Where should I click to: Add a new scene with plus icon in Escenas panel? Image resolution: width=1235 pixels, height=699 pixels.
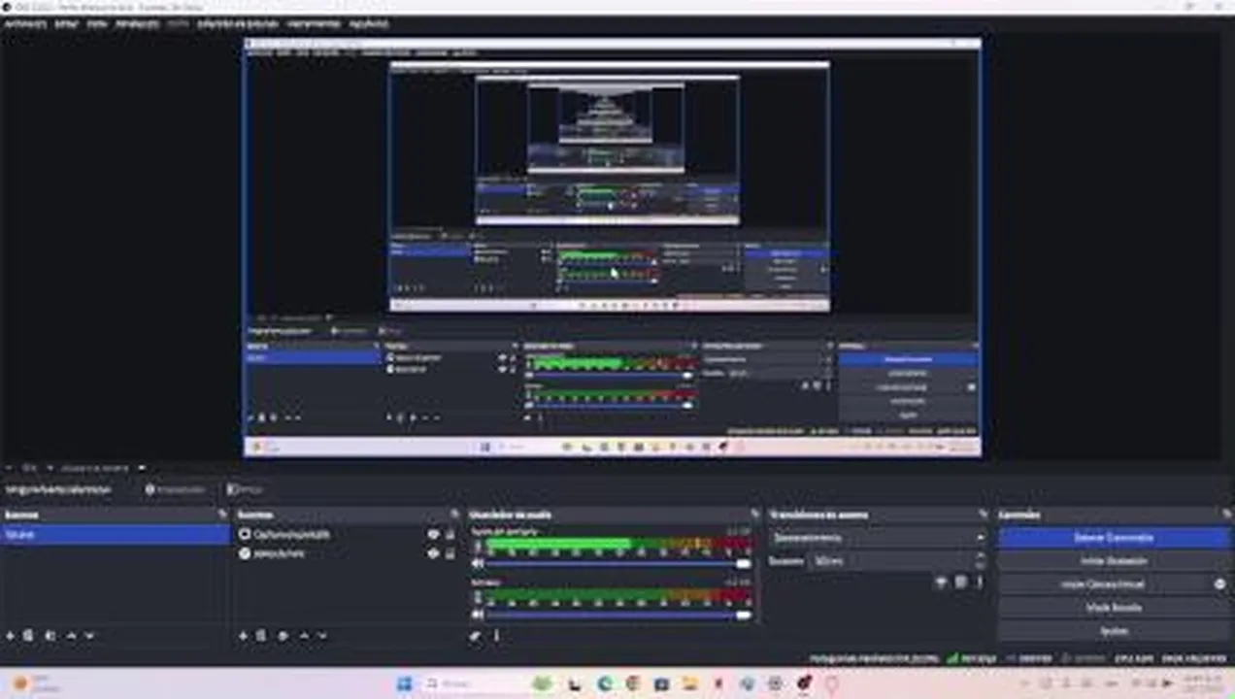(x=11, y=636)
